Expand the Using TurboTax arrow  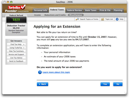24,48
